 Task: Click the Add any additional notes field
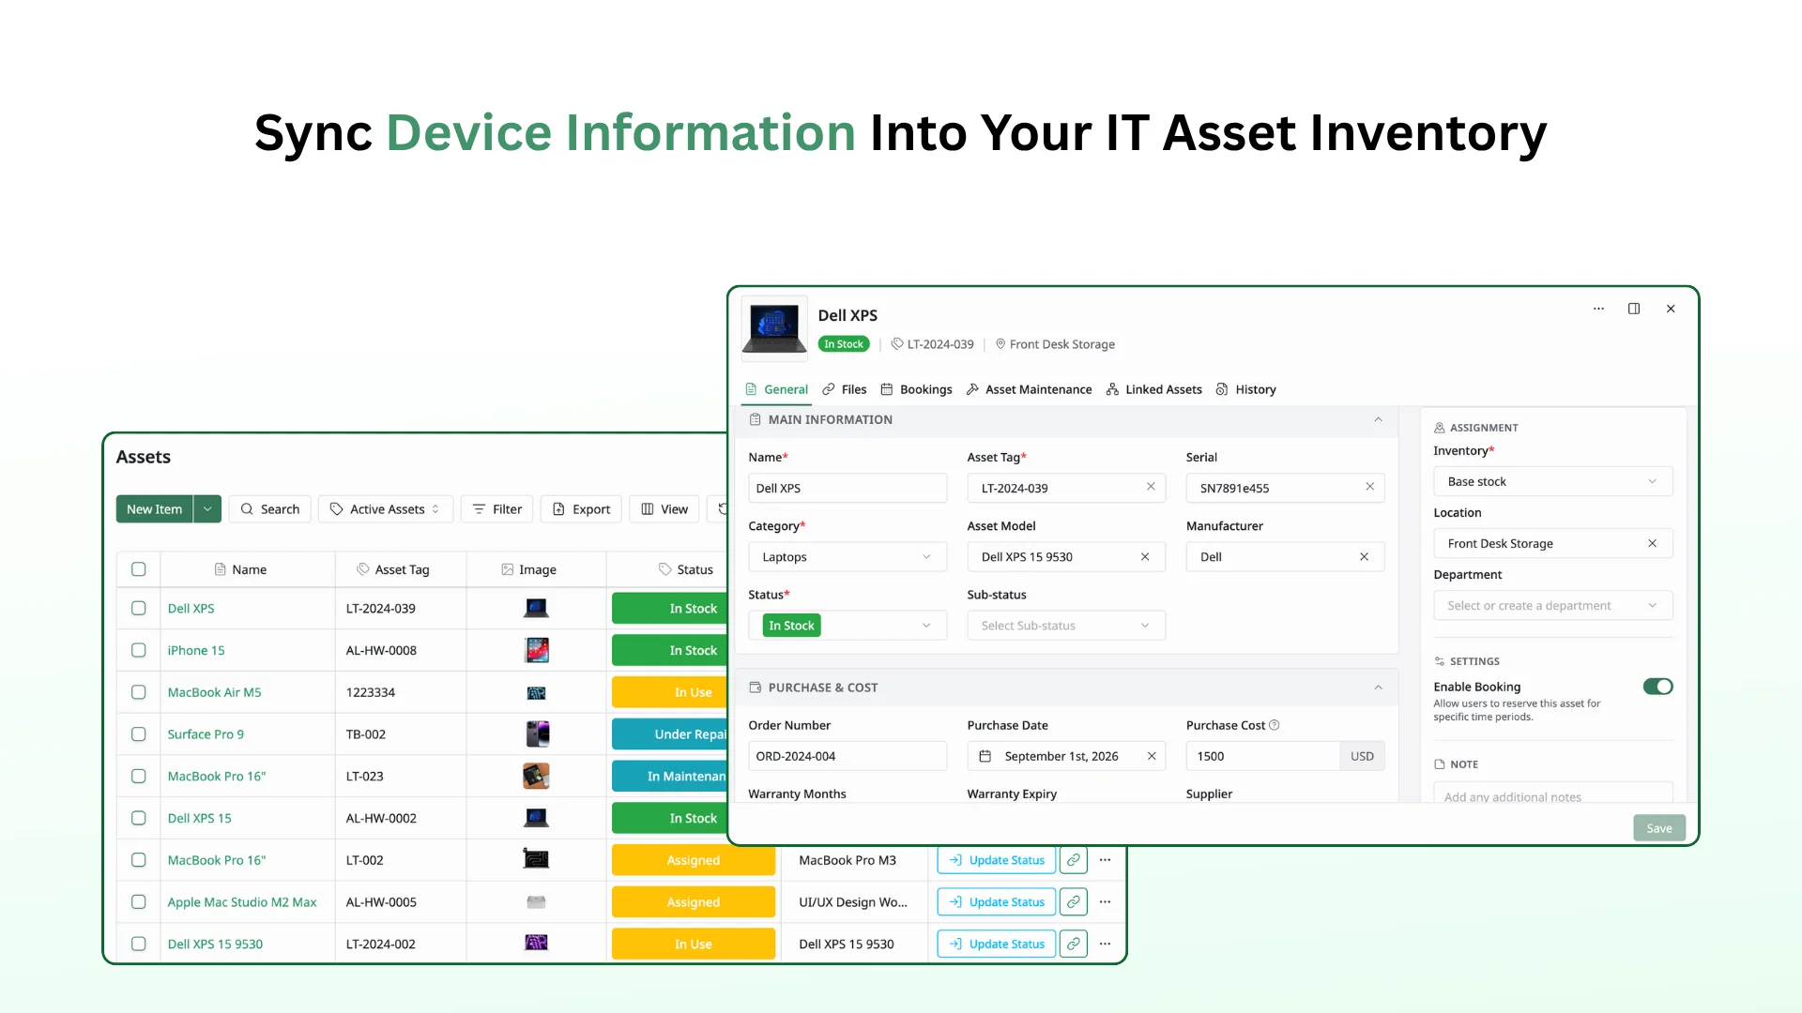pos(1552,794)
